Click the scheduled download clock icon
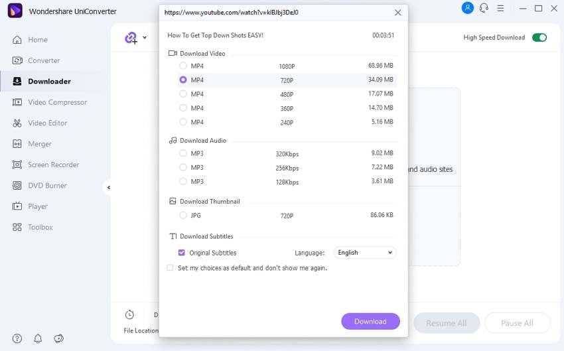Viewport: 564px width, 351px height. (130, 315)
